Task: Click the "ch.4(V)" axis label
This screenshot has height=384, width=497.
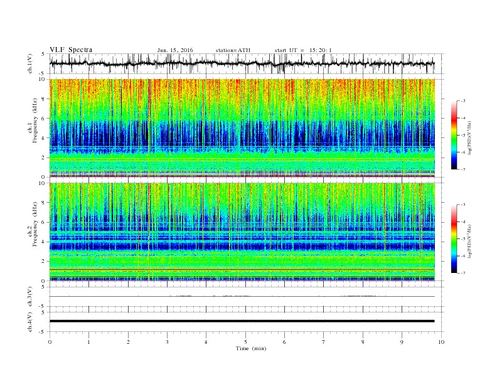Action: click(30, 322)
